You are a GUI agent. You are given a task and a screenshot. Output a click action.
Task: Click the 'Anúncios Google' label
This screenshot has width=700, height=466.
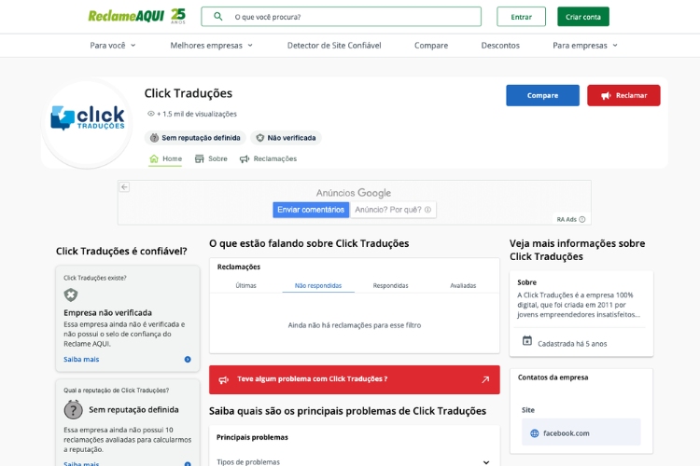click(x=354, y=193)
